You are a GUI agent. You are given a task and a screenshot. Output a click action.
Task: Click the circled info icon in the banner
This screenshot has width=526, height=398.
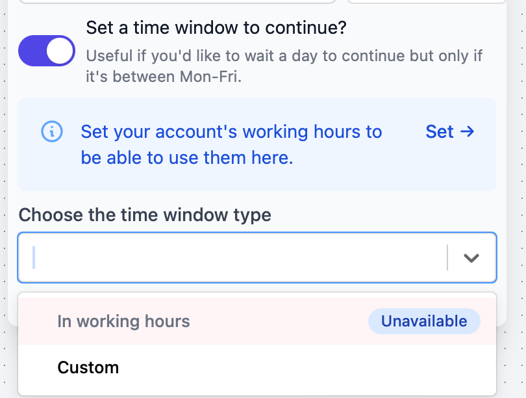pyautogui.click(x=52, y=132)
